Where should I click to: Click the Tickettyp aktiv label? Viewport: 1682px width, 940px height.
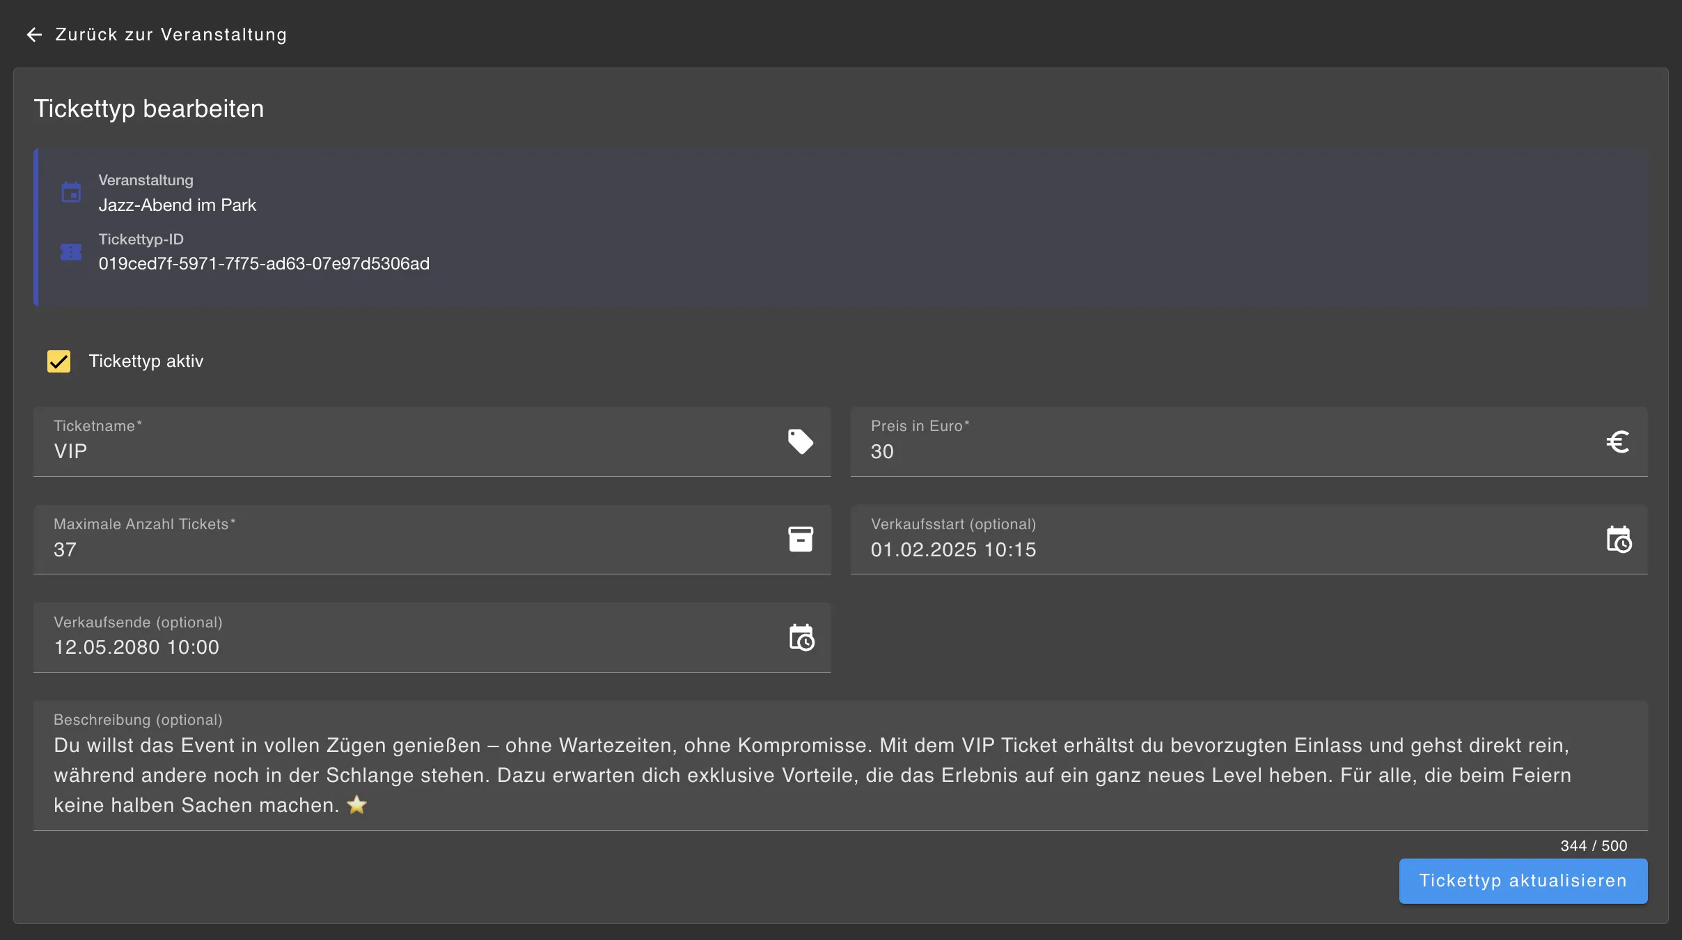(x=146, y=361)
